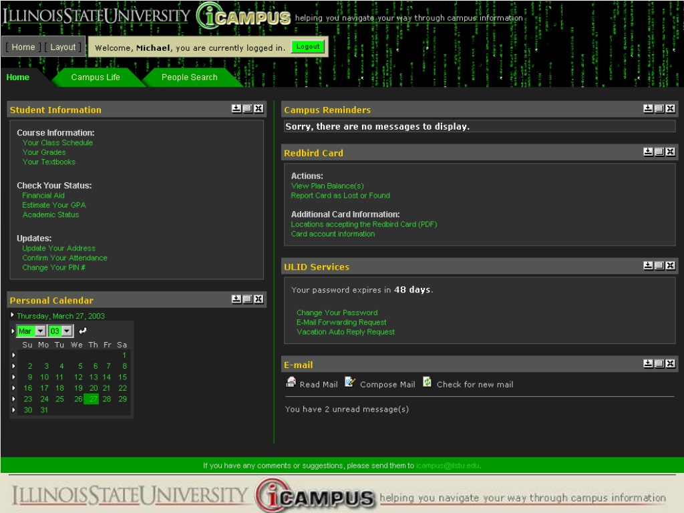Click the Check for new mail icon
The height and width of the screenshot is (513, 684).
(427, 382)
